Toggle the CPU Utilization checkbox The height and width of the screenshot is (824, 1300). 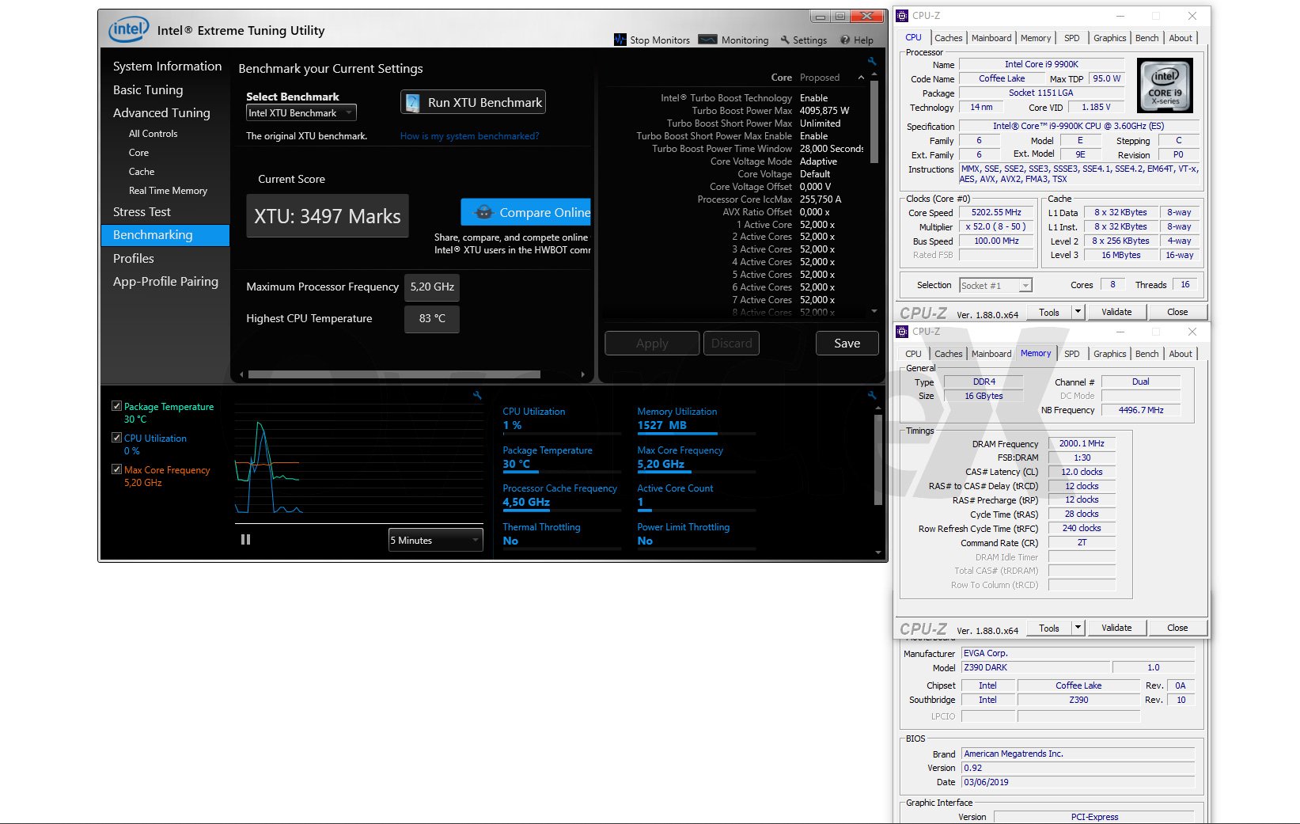click(x=116, y=438)
